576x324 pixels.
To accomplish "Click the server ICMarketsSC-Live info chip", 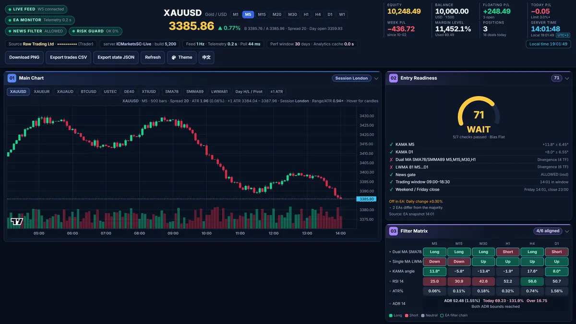I will pyautogui.click(x=140, y=44).
